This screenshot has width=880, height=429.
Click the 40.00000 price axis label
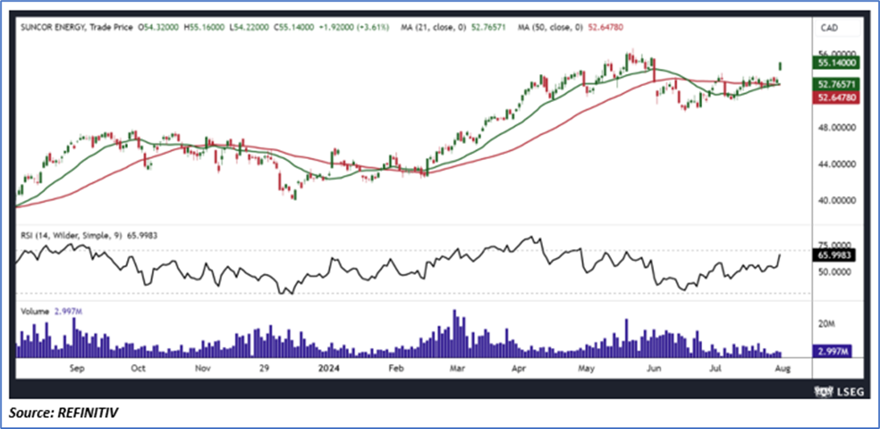tap(837, 200)
